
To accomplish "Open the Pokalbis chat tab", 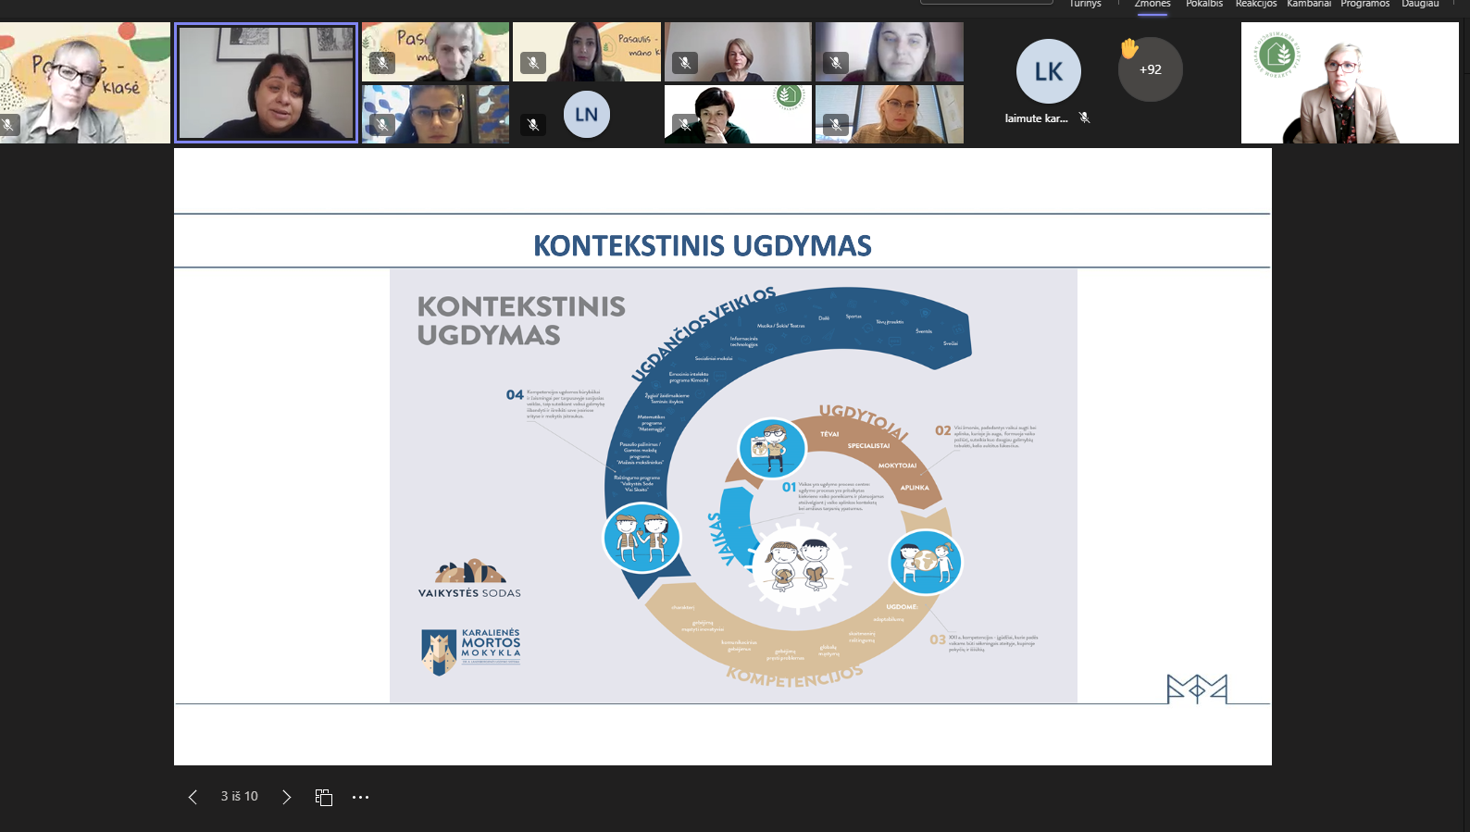I will tap(1203, 4).
